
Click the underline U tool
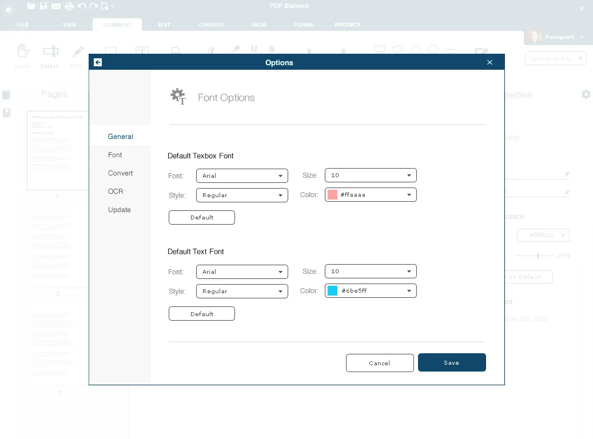254,49
